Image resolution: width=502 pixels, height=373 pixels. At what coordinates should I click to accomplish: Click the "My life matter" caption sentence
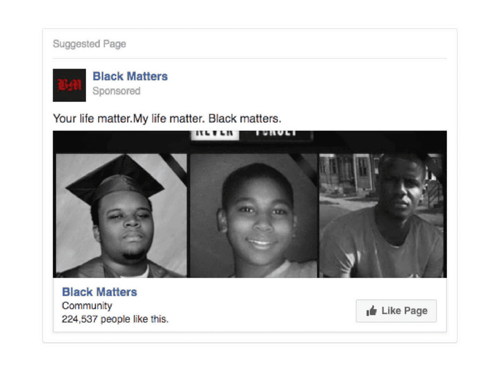coord(169,119)
